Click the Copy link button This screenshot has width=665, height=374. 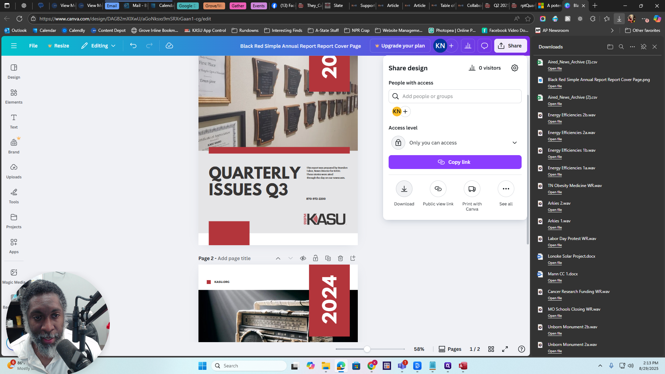tap(455, 162)
